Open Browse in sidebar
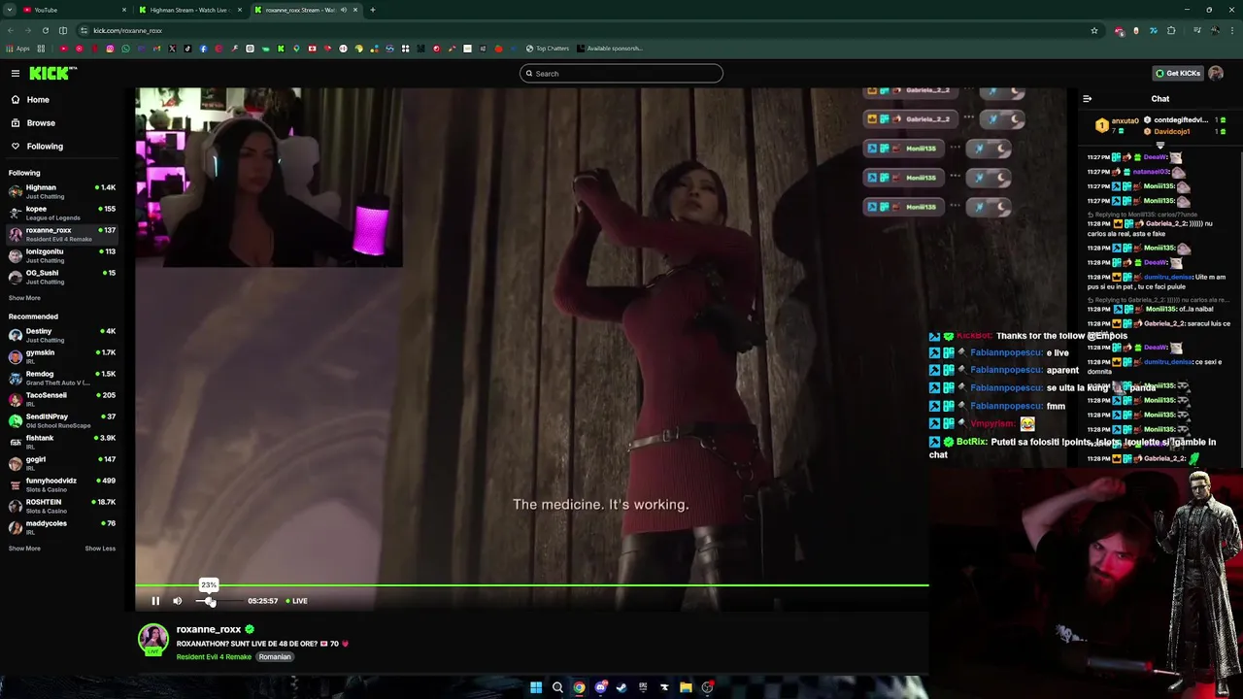 (41, 122)
